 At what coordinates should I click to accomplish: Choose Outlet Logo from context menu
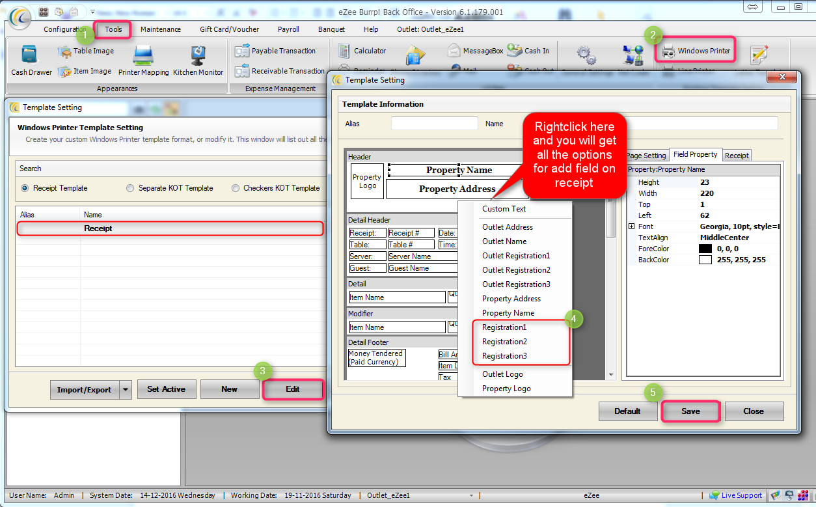[x=515, y=374]
